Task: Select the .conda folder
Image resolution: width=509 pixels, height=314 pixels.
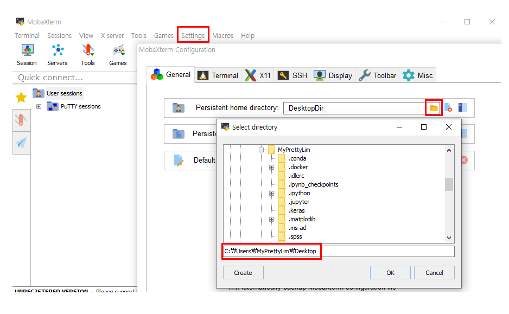Action: tap(297, 158)
